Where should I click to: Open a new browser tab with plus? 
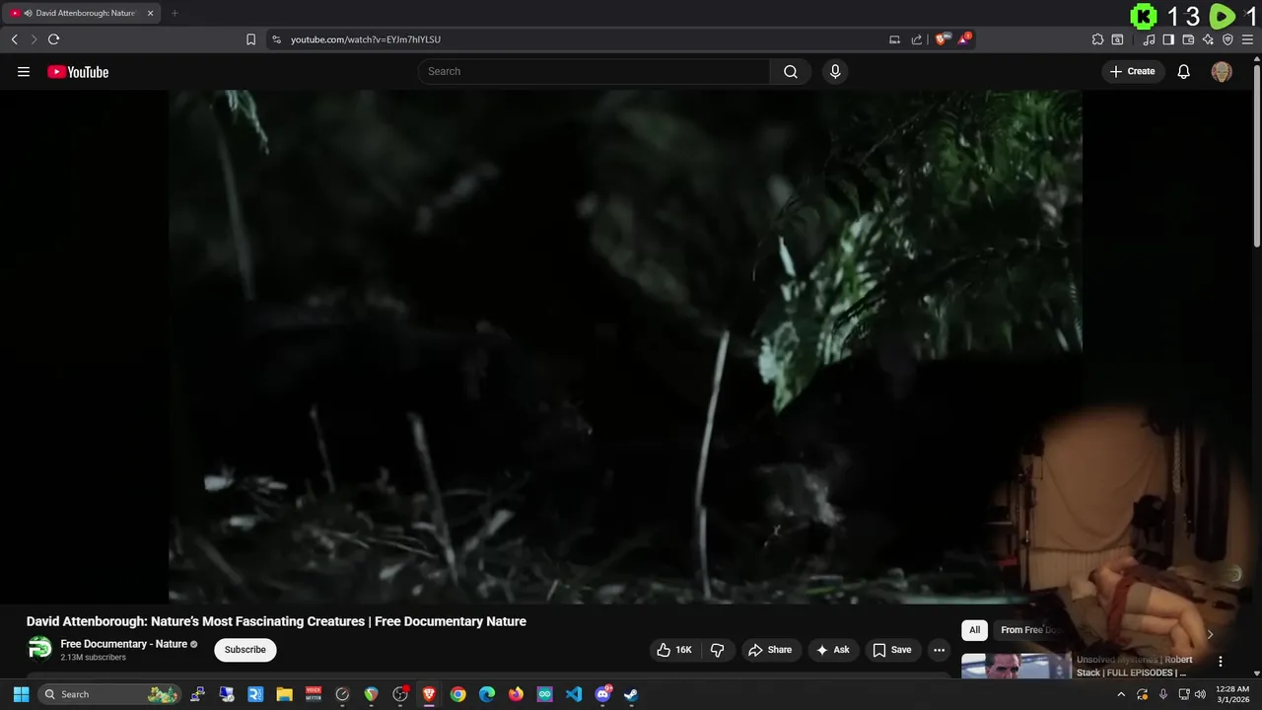click(x=175, y=13)
